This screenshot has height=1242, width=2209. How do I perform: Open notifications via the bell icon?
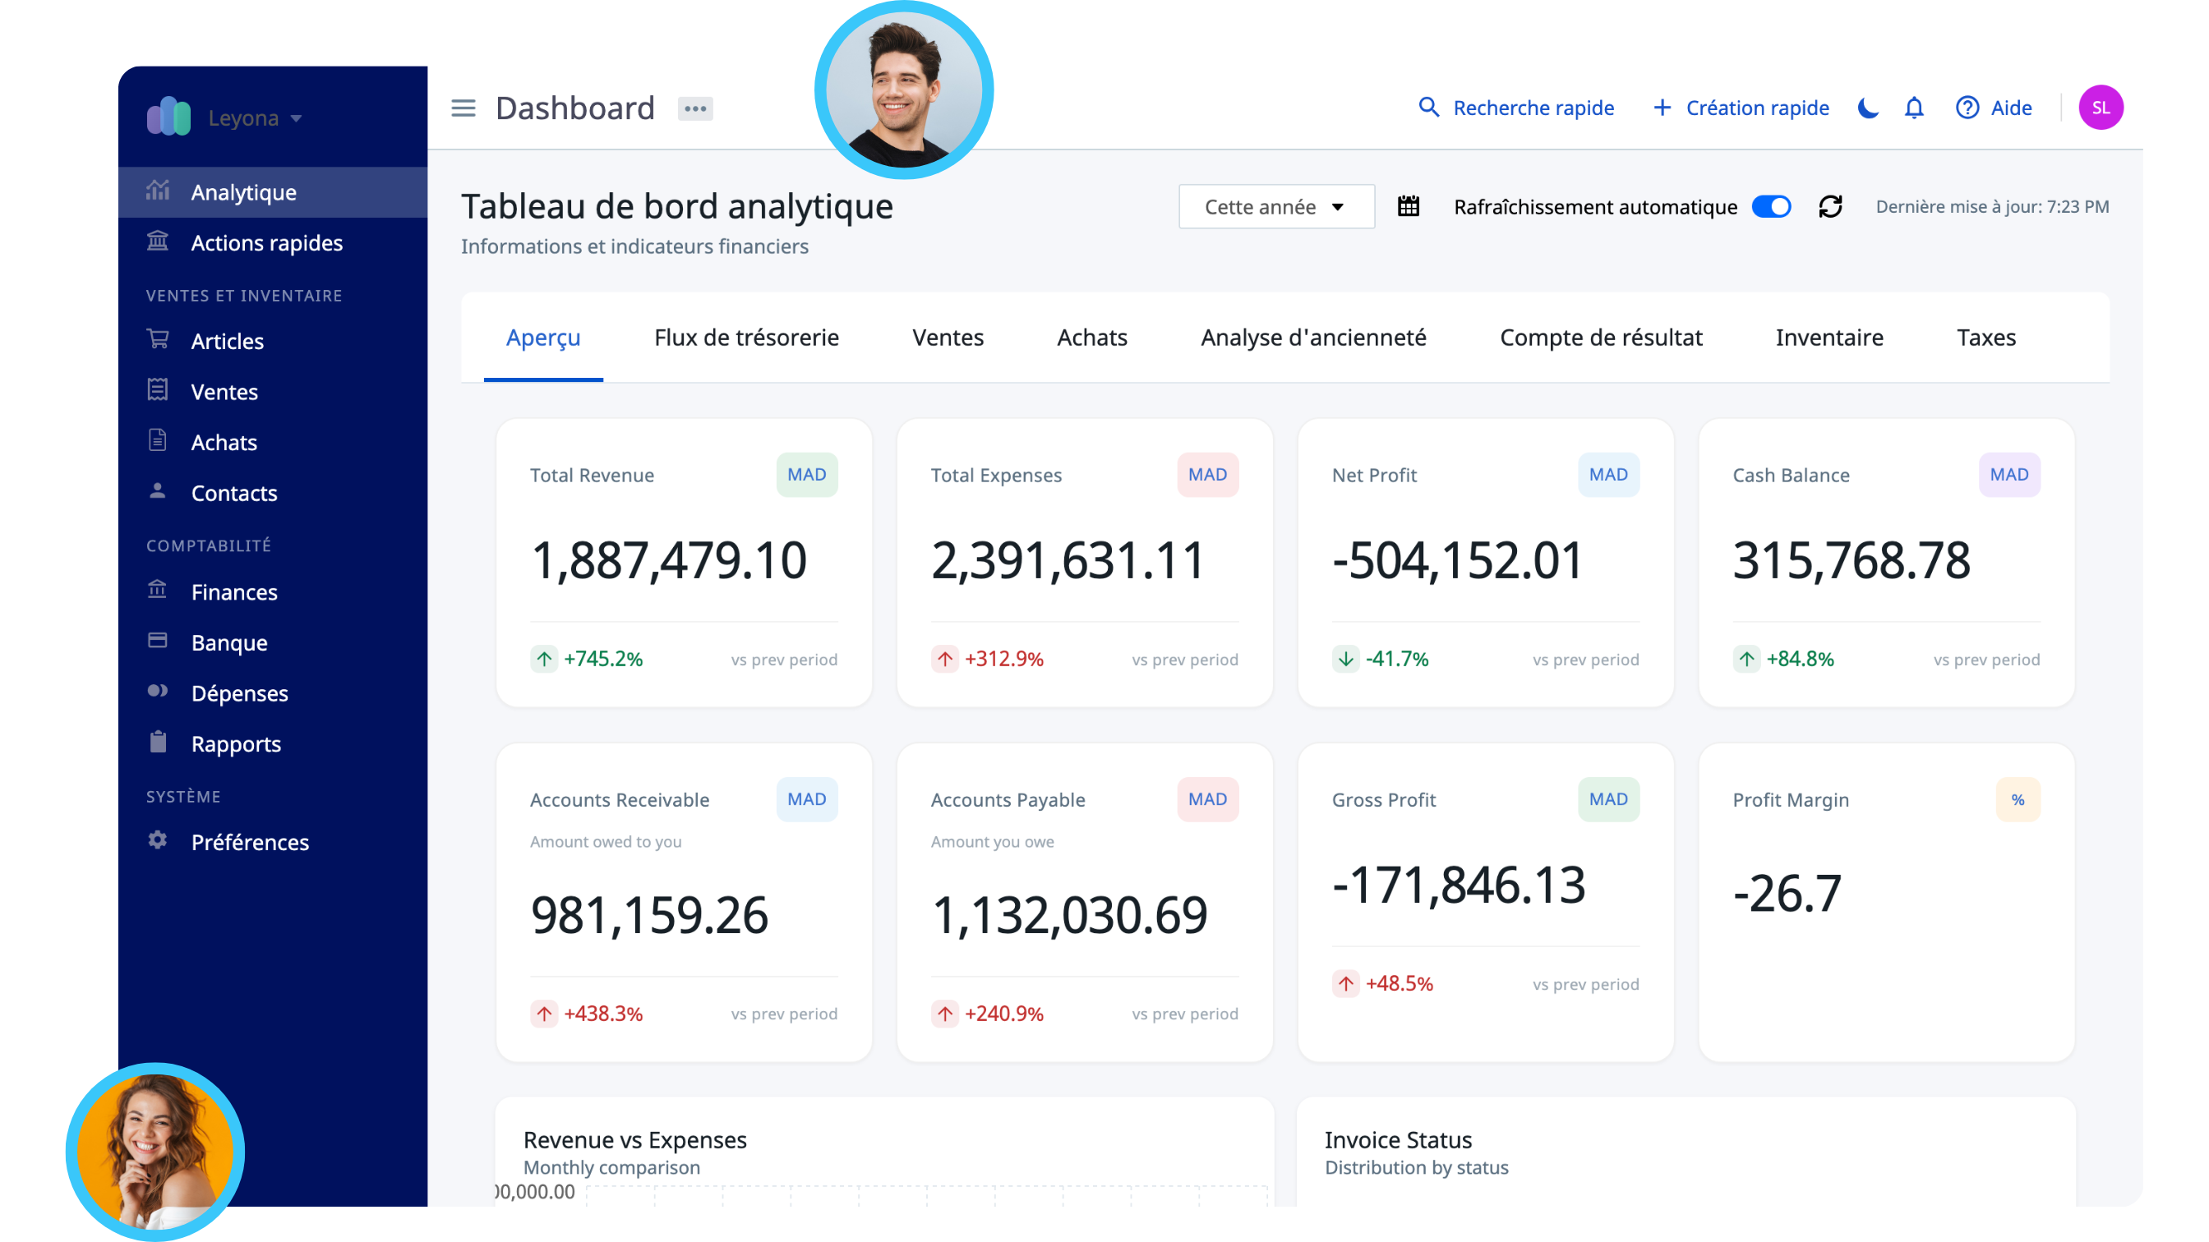pyautogui.click(x=1913, y=108)
